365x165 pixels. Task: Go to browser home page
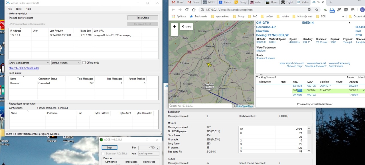pos(194,9)
